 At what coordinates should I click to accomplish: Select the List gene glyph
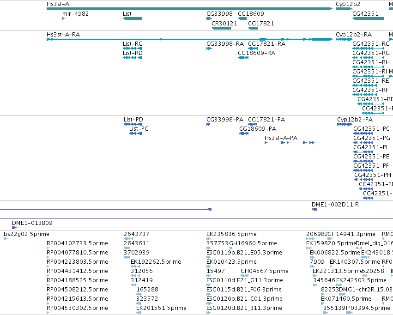(x=133, y=18)
